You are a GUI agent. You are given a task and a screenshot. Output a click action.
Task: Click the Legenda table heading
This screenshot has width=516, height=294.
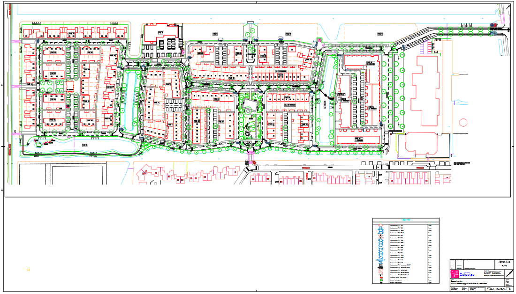click(405, 219)
